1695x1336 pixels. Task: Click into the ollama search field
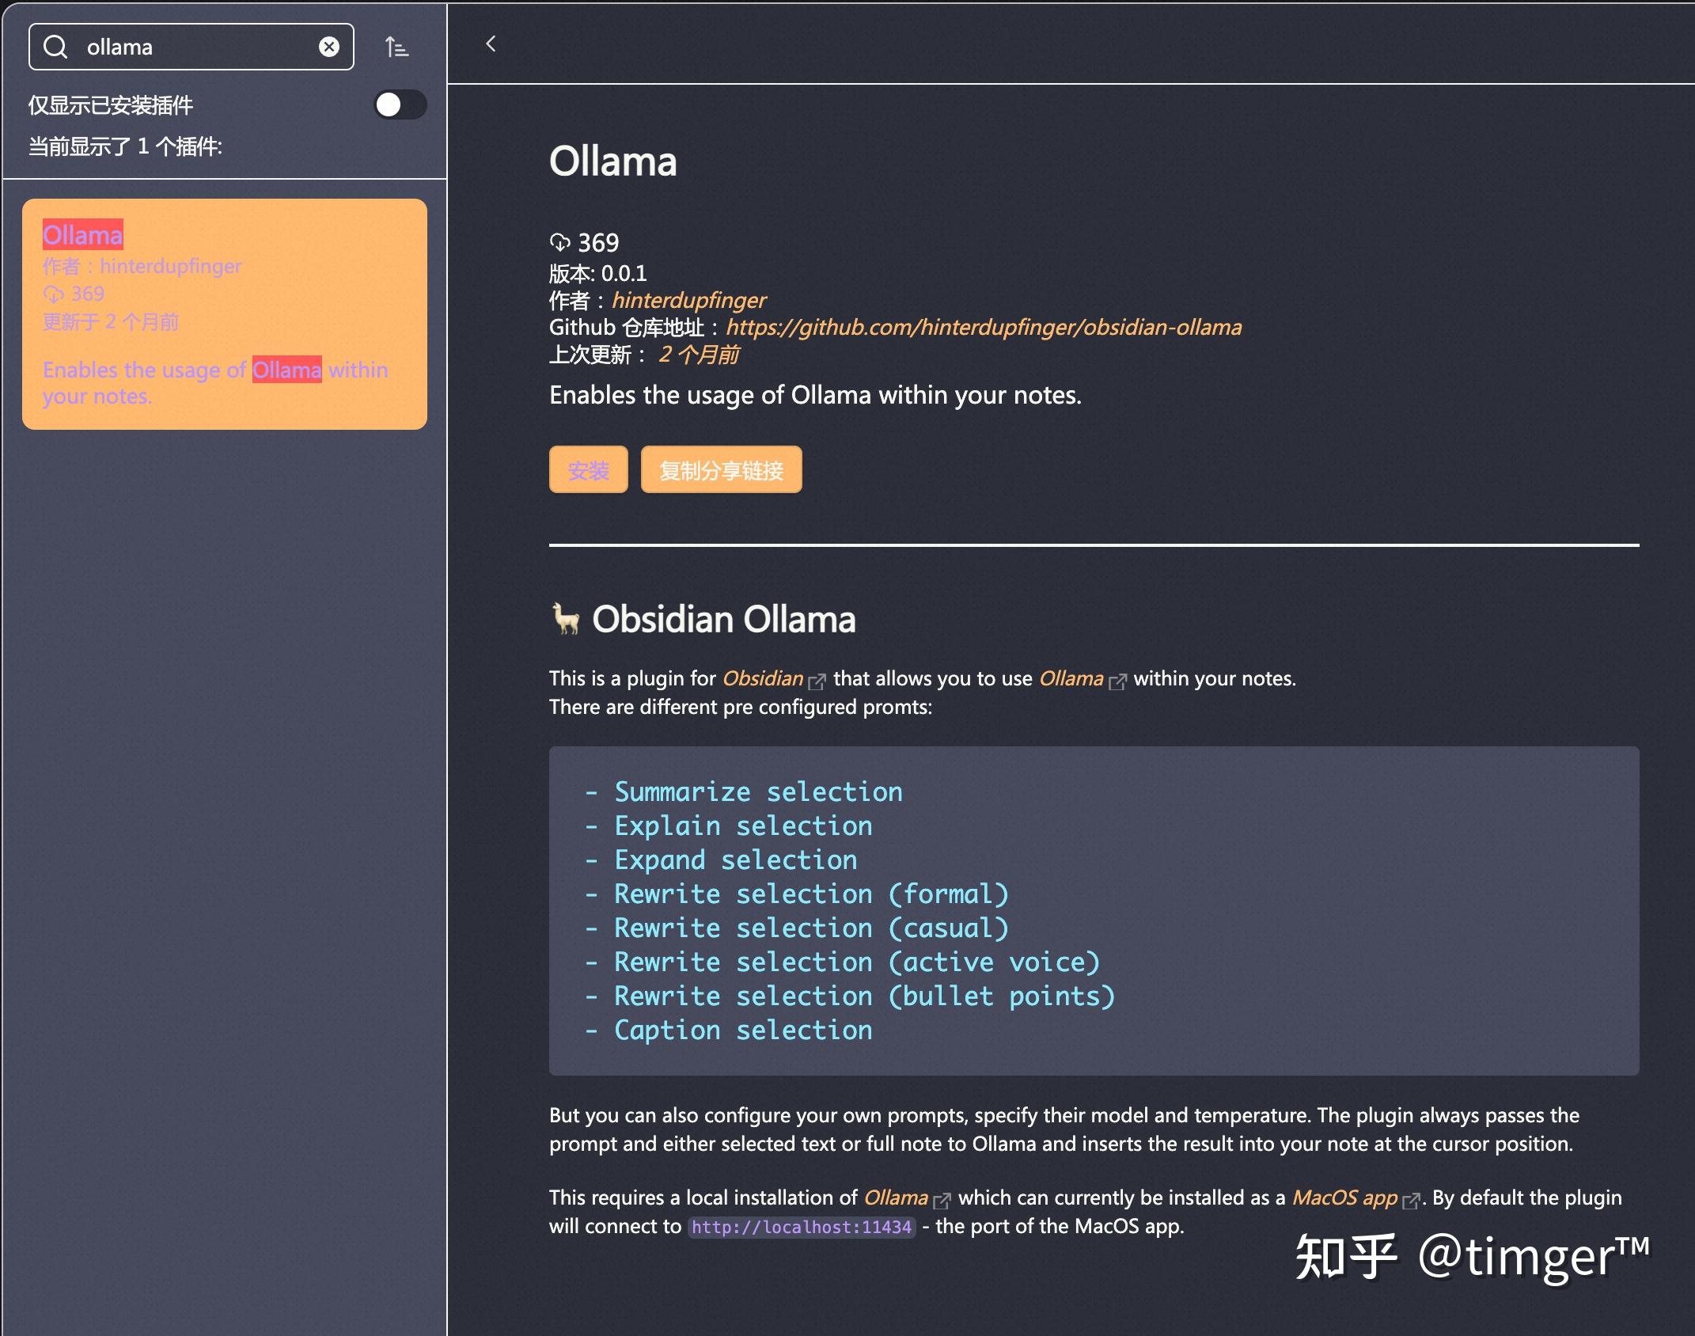click(191, 47)
